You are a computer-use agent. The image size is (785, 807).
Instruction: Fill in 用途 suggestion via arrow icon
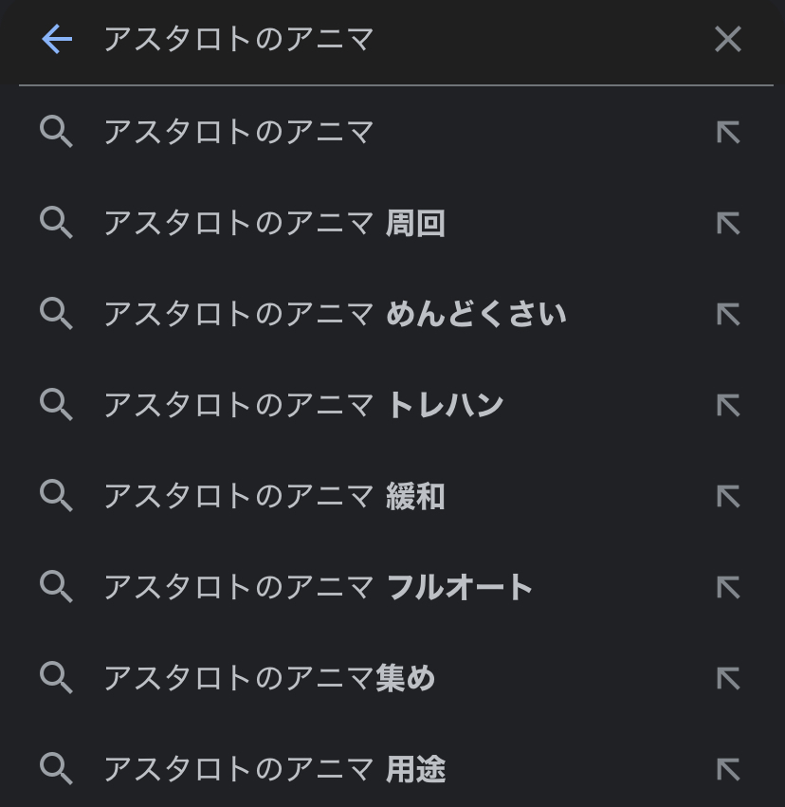pyautogui.click(x=727, y=769)
